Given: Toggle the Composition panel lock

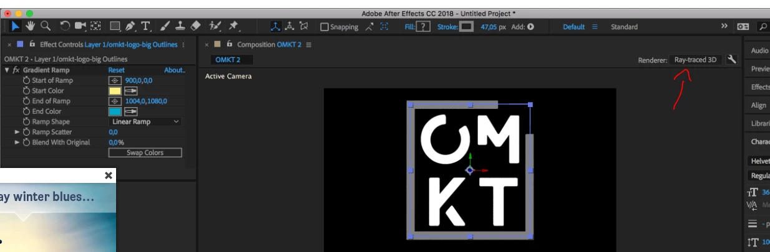Looking at the screenshot, I should [x=229, y=44].
